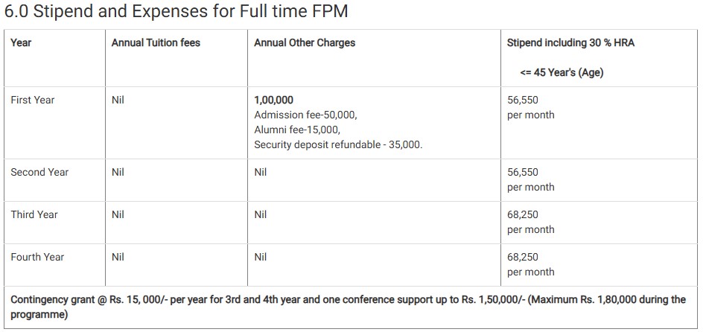Select the "Third Year" row label
The height and width of the screenshot is (332, 706).
coord(34,214)
